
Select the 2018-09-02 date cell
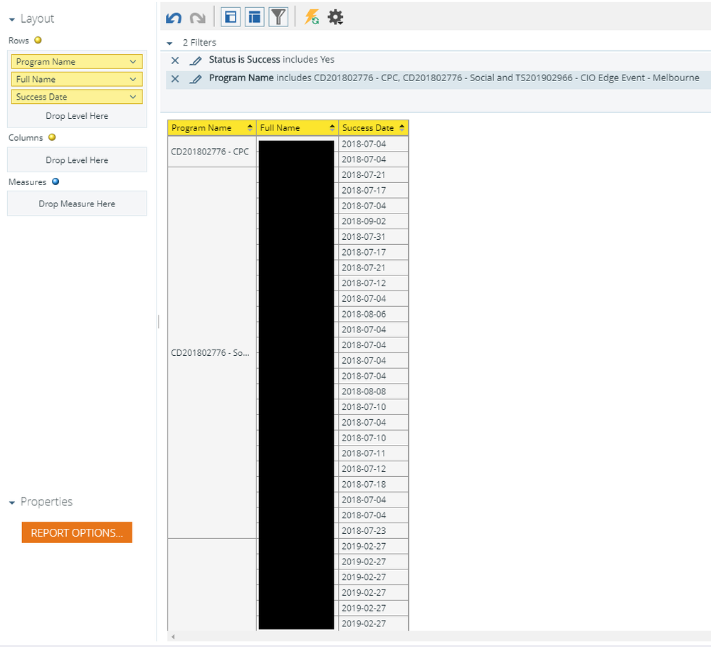[x=374, y=221]
